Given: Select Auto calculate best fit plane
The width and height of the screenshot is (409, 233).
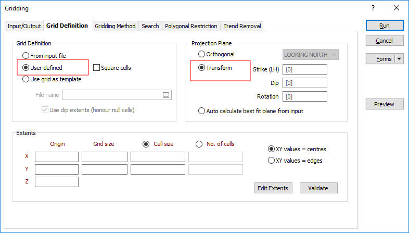Looking at the screenshot, I should (202, 111).
